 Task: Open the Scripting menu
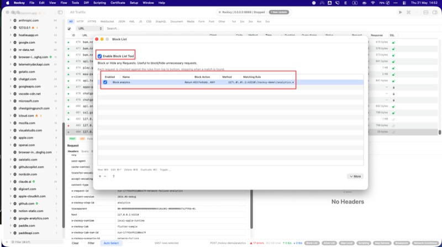point(99,3)
